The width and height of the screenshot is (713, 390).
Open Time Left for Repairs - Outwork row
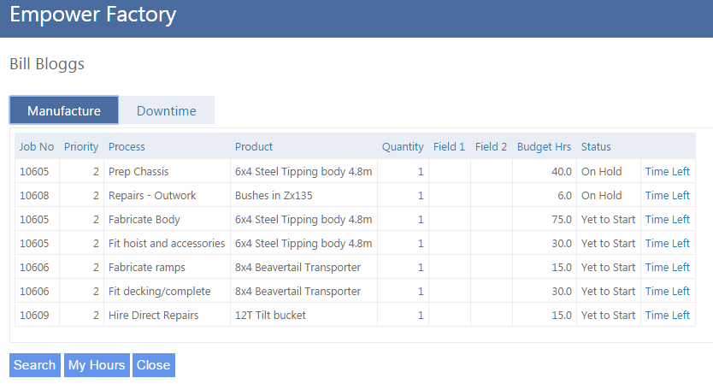pyautogui.click(x=667, y=196)
